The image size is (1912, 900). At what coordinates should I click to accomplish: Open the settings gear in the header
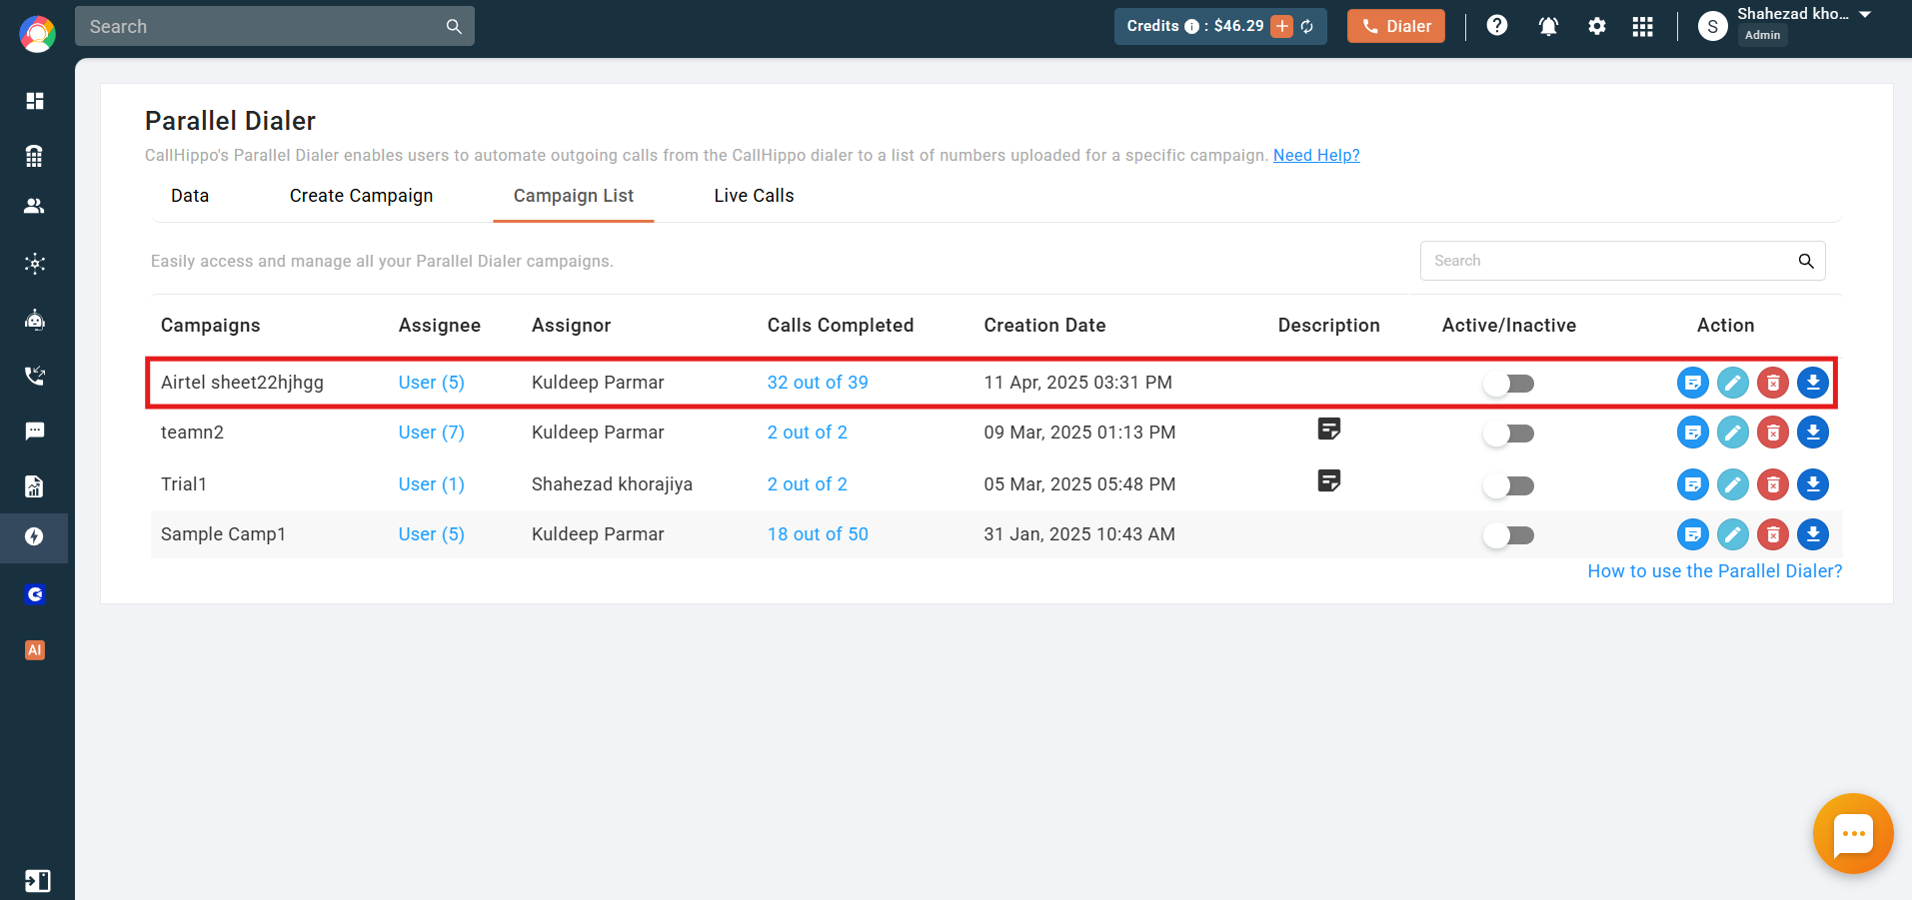point(1597,26)
